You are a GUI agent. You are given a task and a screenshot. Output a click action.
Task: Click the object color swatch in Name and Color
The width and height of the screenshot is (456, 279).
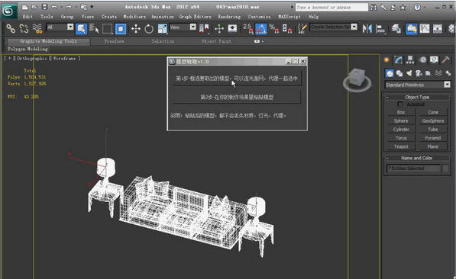[x=445, y=168]
